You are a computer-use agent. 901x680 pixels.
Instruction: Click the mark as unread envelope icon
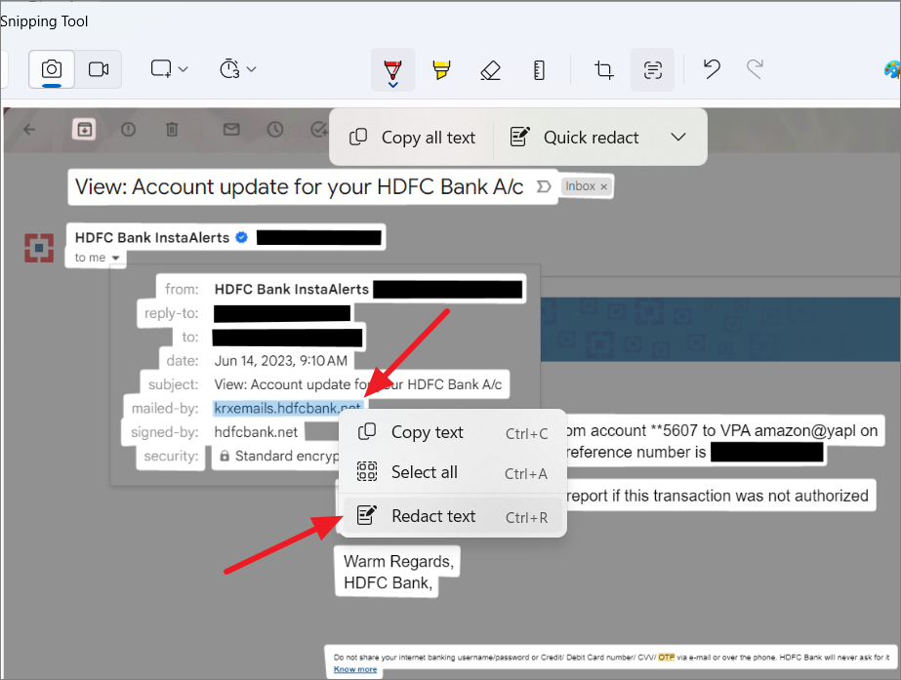(x=231, y=130)
